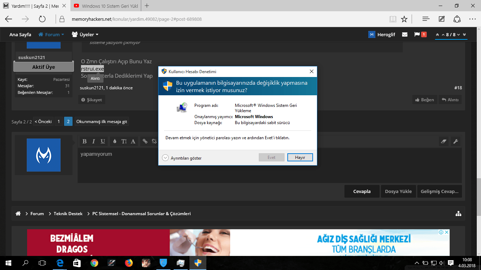Viewport: 481px width, 270px height.
Task: Expand details with 'Ayrıntıları göster'
Action: [x=182, y=158]
